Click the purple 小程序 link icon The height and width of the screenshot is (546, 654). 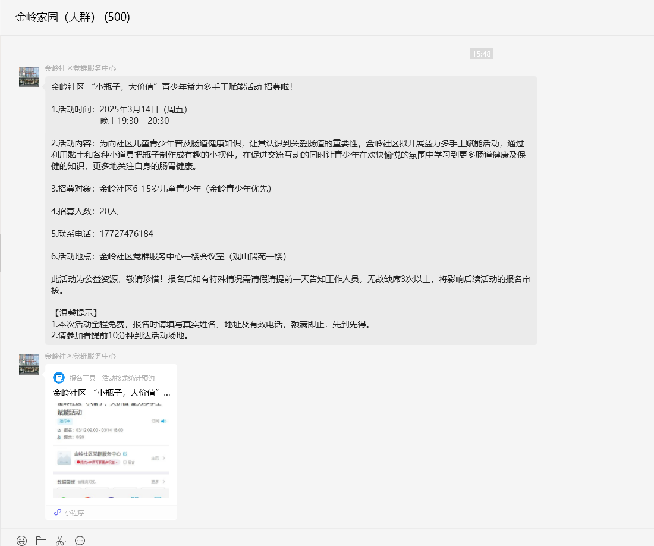click(x=58, y=512)
